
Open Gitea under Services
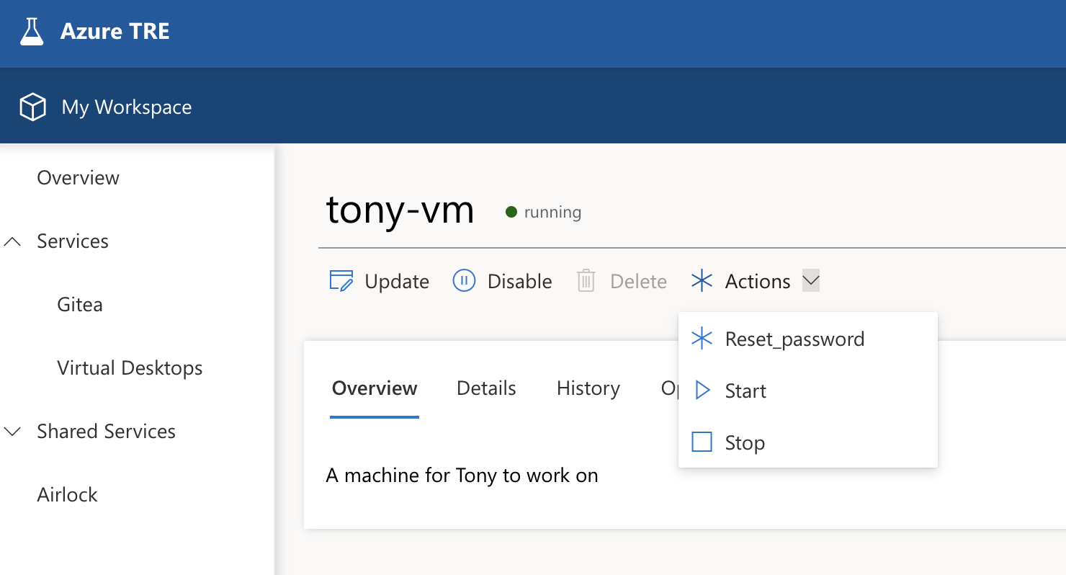(x=80, y=305)
